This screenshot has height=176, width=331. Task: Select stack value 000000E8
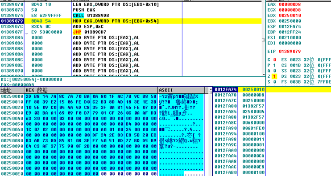(x=253, y=167)
